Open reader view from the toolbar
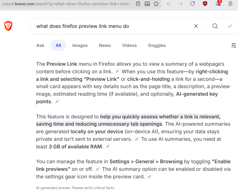Image resolution: width=238 pixels, height=194 pixels. coord(138,4)
